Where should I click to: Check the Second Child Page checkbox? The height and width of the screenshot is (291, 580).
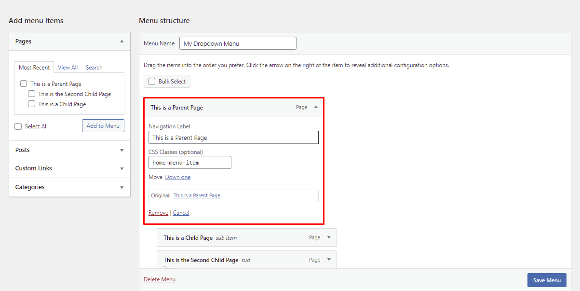(31, 94)
